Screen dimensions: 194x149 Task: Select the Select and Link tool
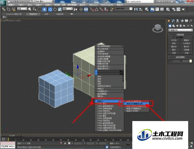coord(3,9)
